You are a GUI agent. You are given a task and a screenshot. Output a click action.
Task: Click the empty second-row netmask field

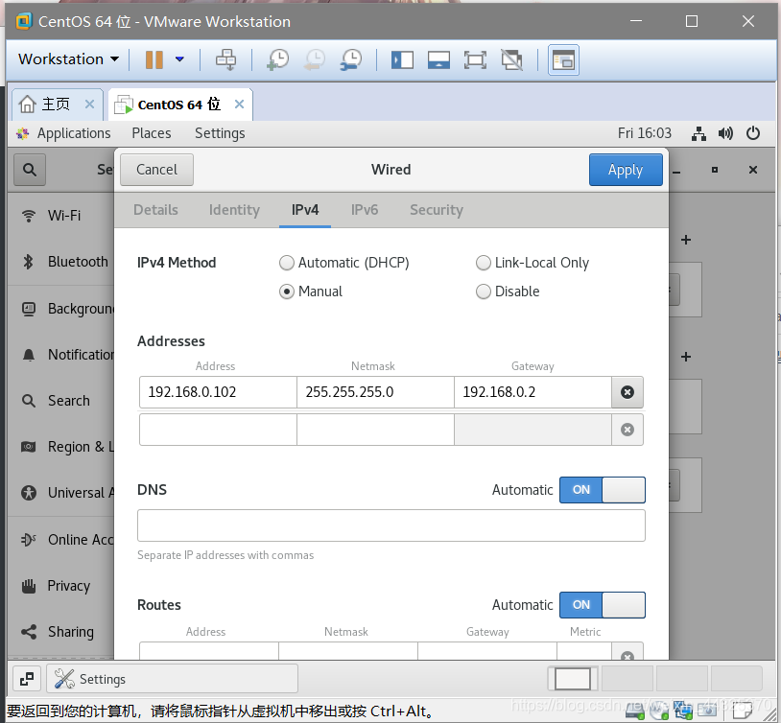pyautogui.click(x=375, y=430)
